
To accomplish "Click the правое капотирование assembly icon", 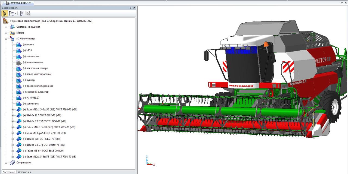I will pyautogui.click(x=19, y=86).
